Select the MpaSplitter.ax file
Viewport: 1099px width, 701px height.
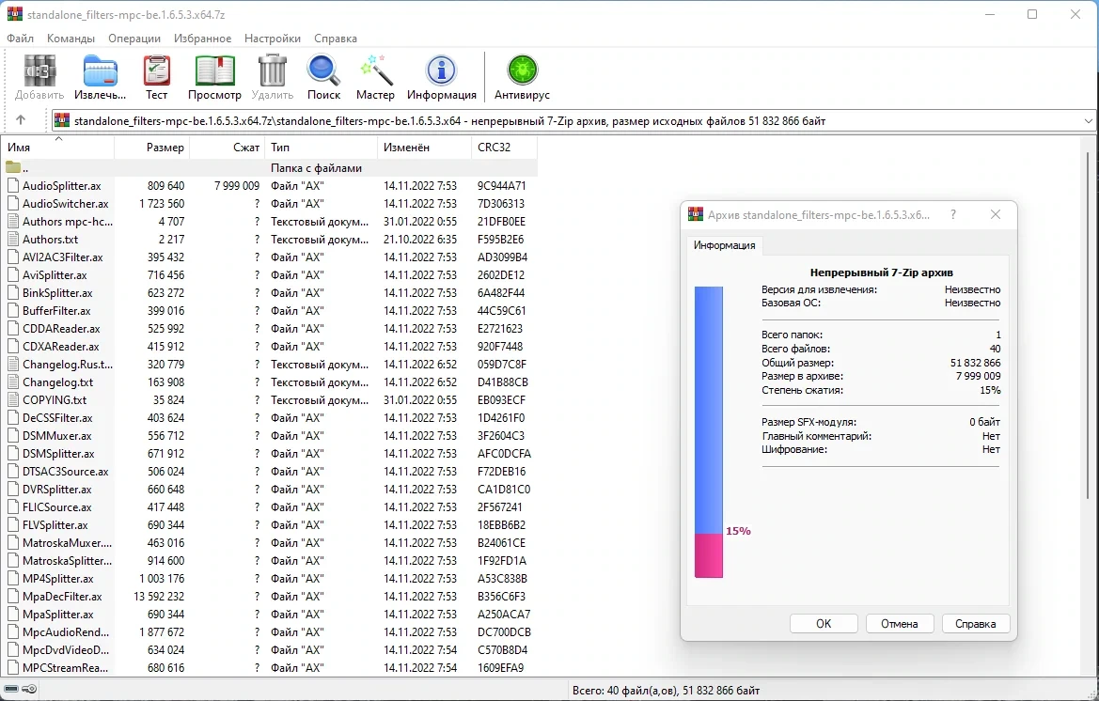click(x=57, y=615)
